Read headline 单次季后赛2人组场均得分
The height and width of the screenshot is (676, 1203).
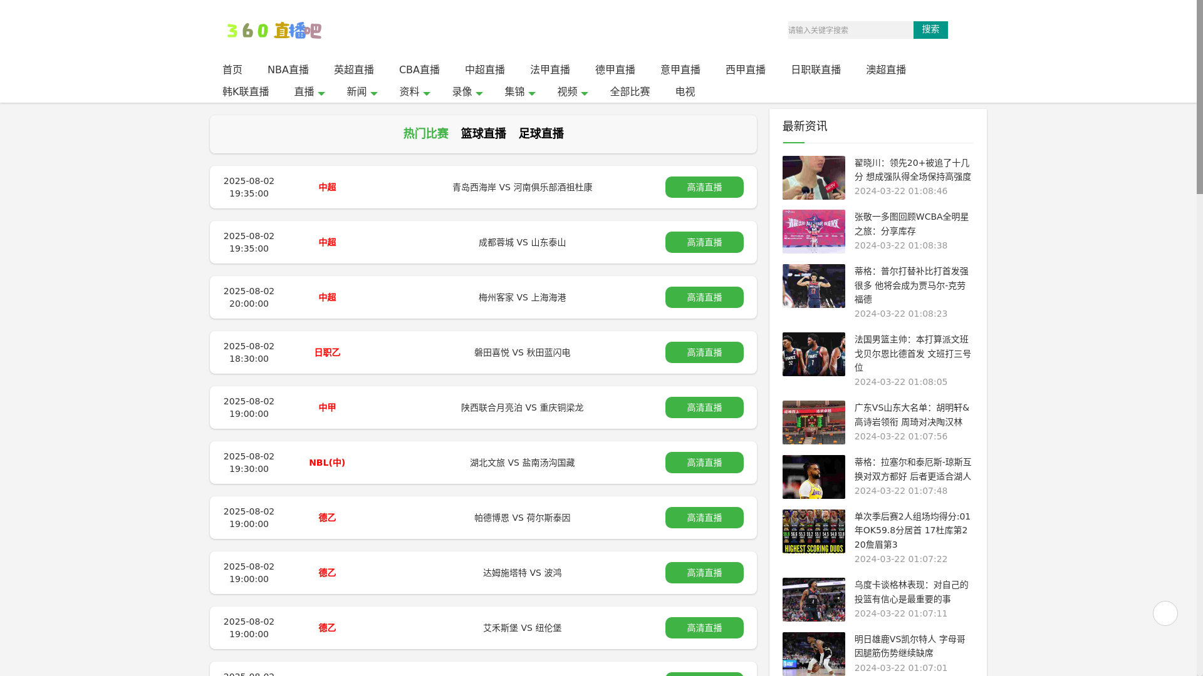[x=912, y=530]
